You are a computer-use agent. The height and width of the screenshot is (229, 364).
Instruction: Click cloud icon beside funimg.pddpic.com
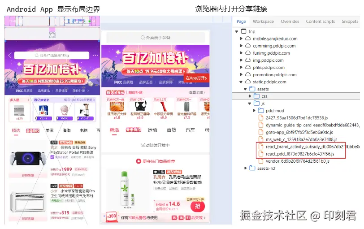(x=248, y=53)
